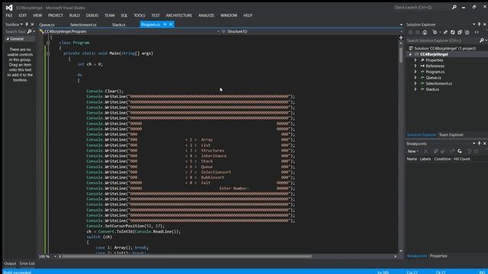Click the Visual Studio logo icon

point(9,8)
